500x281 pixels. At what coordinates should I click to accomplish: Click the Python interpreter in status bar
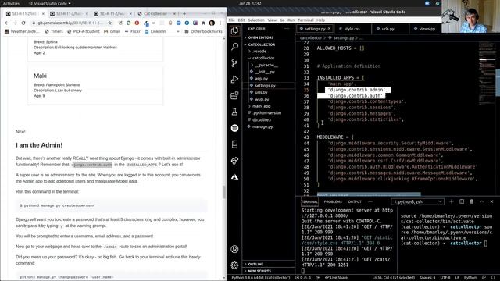point(261,278)
